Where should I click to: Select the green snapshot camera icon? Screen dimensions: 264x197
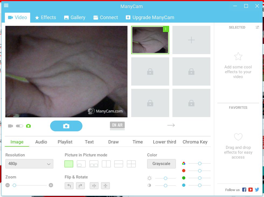[x=29, y=126]
